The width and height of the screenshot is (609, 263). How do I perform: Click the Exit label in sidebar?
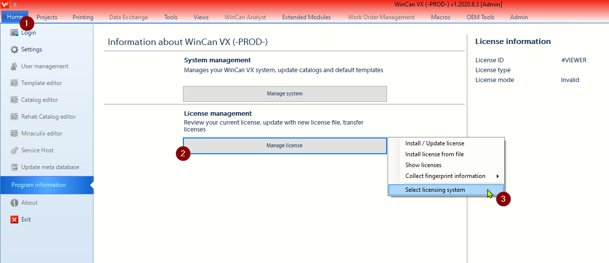pos(26,219)
